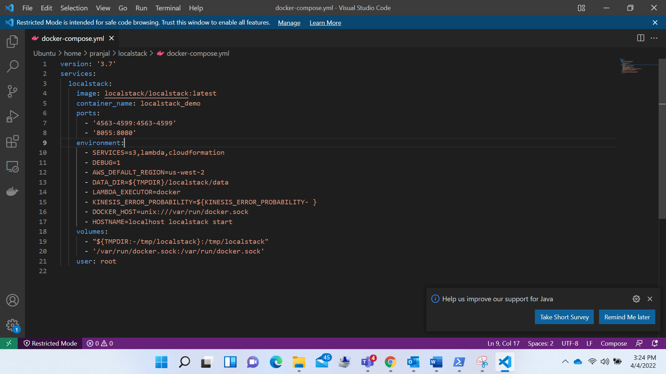Image resolution: width=666 pixels, height=374 pixels.
Task: Open the Compose language mode selector
Action: (x=614, y=343)
